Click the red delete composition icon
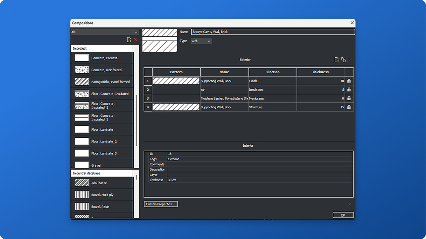Viewport: 426px width, 239px height. (x=136, y=40)
